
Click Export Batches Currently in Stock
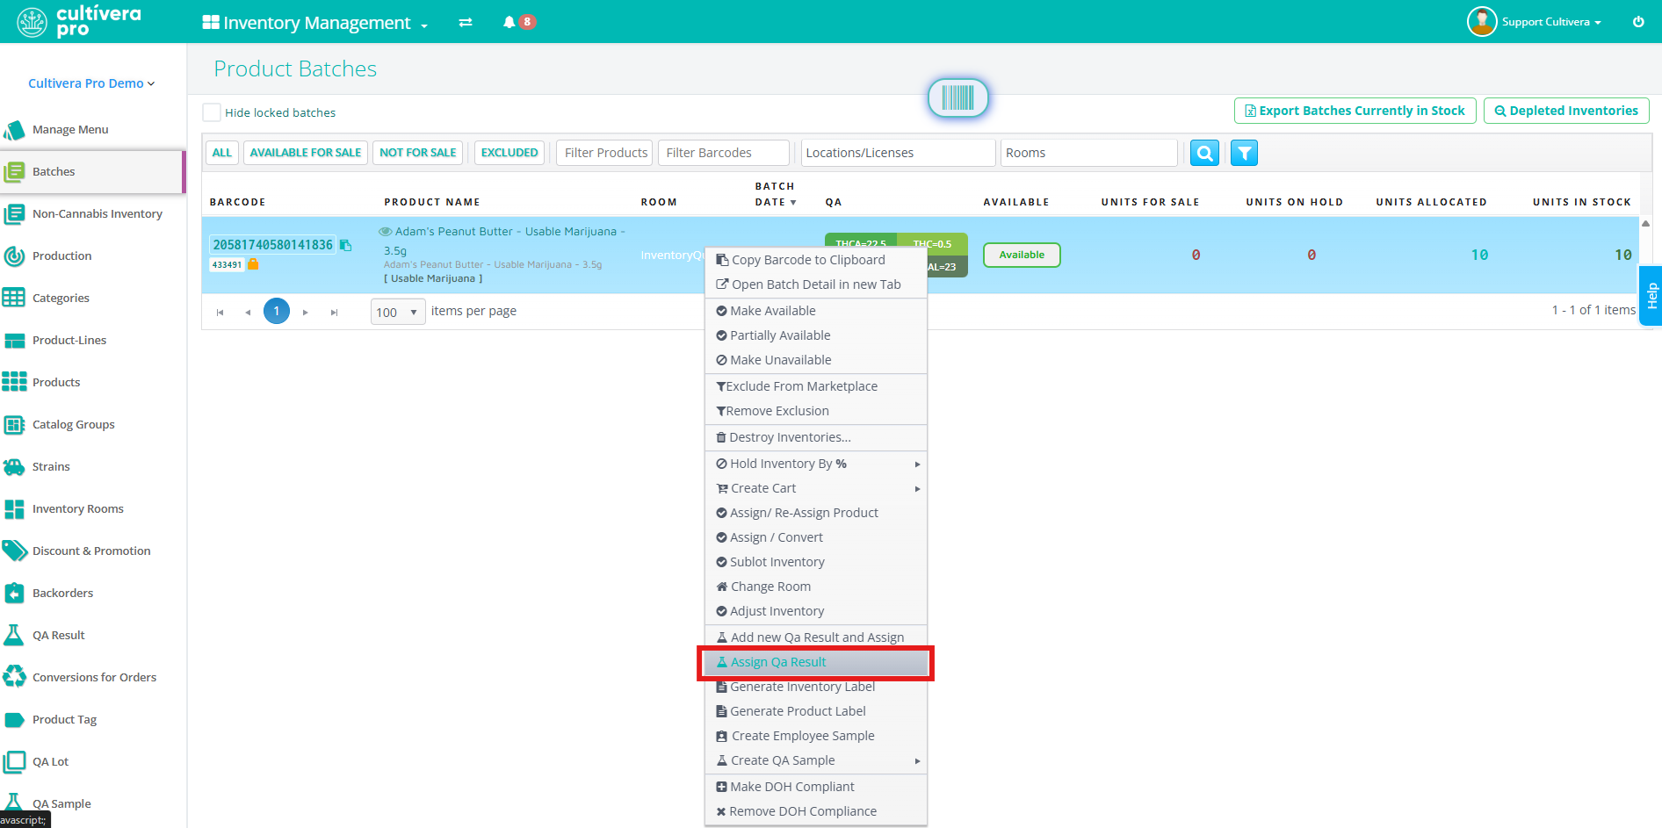tap(1355, 111)
